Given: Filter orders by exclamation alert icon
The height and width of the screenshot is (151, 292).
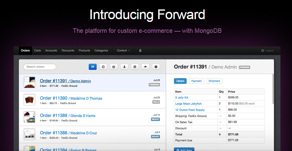Looking at the screenshot, I should click(x=156, y=67).
